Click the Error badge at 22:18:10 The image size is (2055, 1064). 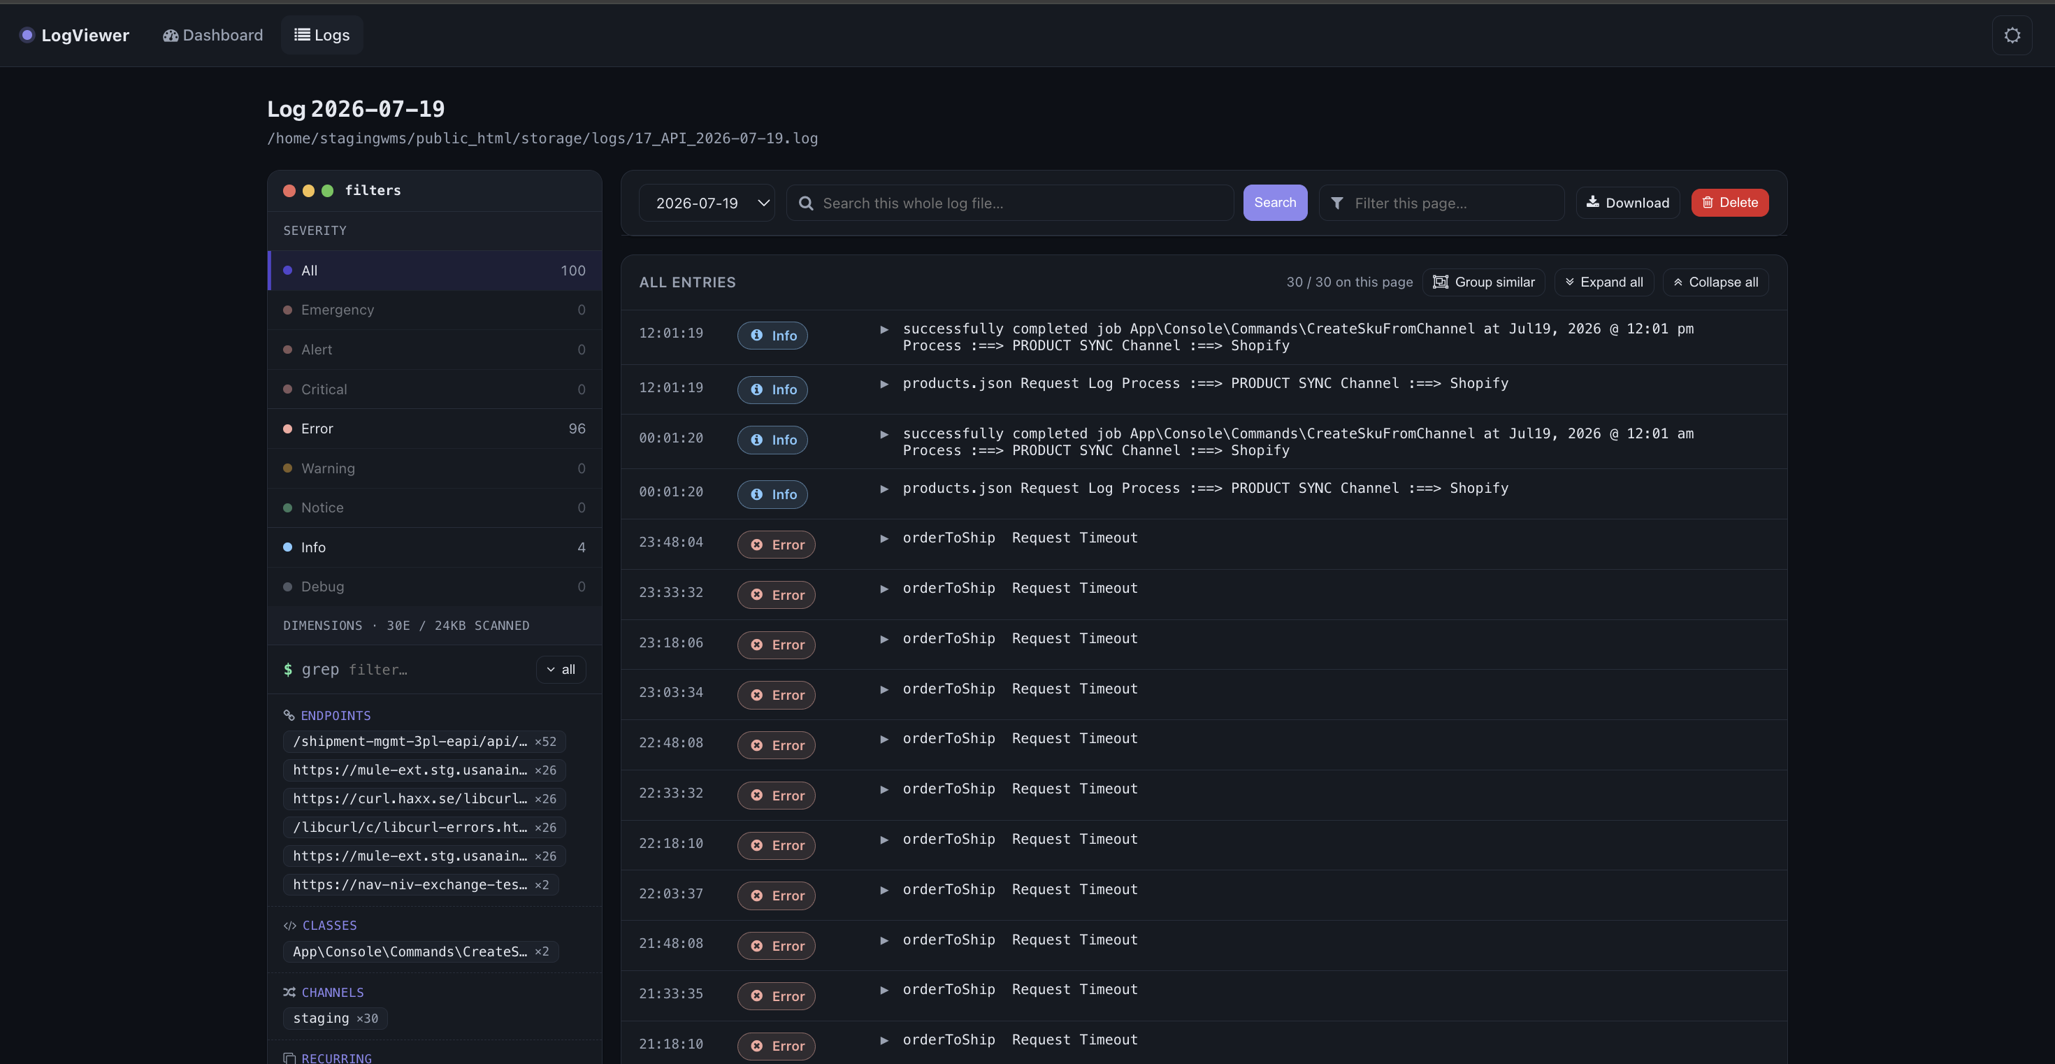coord(776,845)
